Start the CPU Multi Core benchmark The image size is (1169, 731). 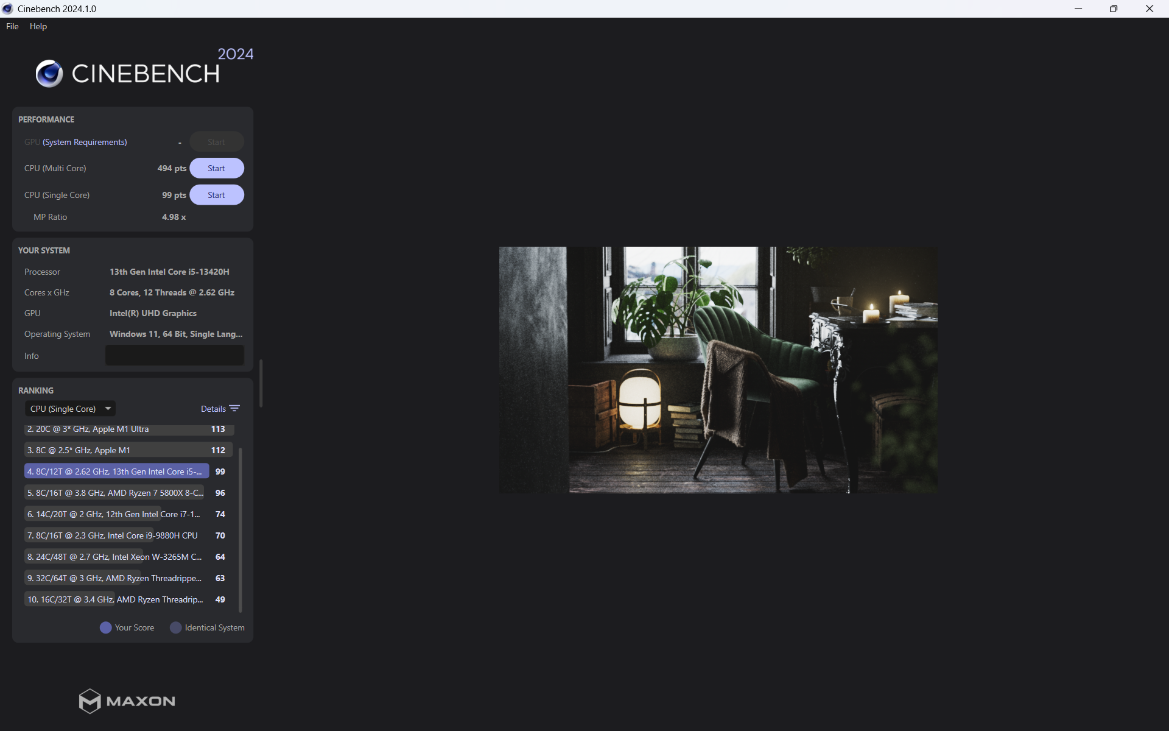(216, 168)
